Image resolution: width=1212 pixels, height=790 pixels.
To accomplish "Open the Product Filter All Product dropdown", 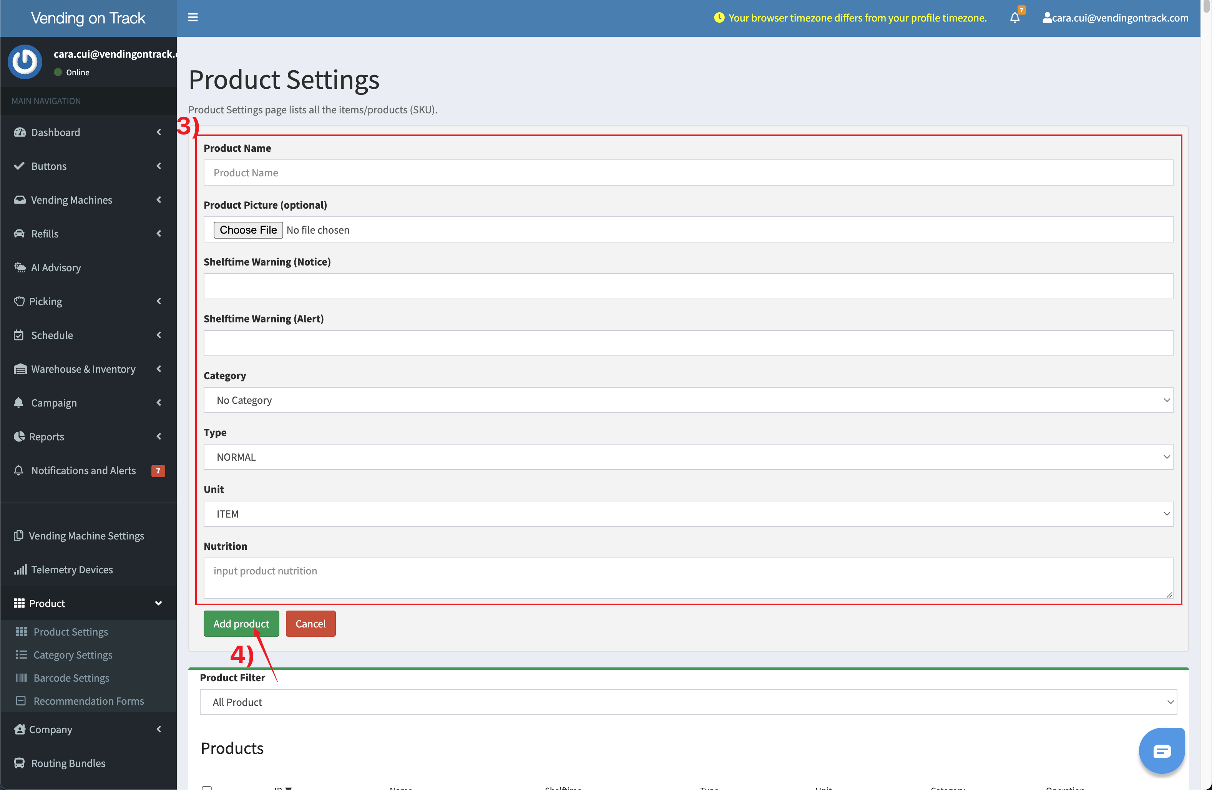I will [688, 702].
